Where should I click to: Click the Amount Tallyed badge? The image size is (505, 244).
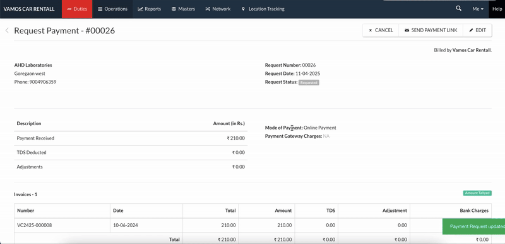click(x=477, y=193)
